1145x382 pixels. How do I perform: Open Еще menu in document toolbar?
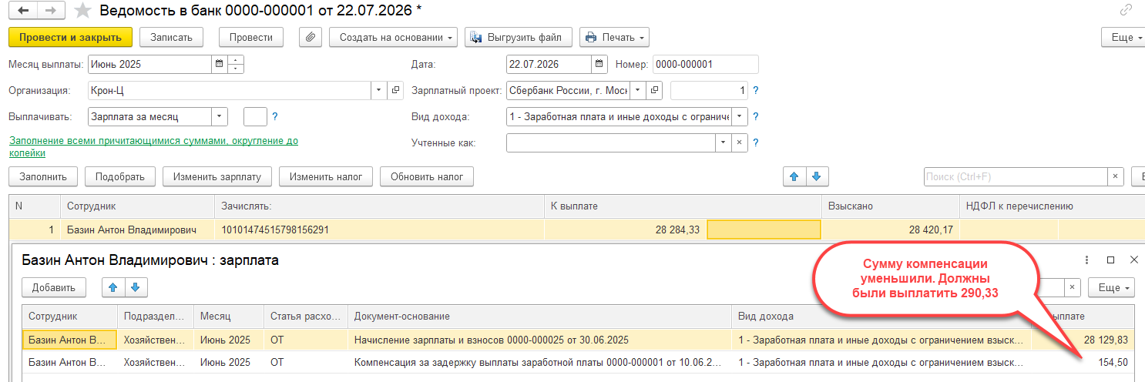coord(1124,38)
